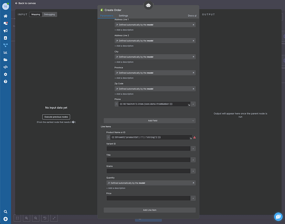The height and width of the screenshot is (224, 285).
Task: Click Execute previous nodes button
Action: coord(56,117)
